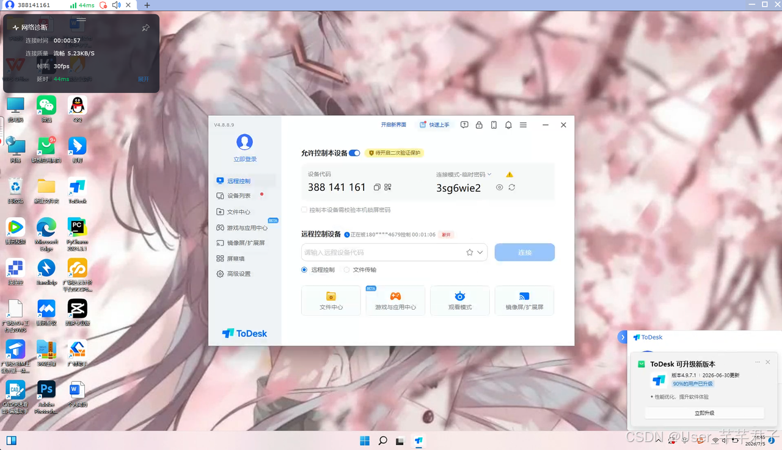Viewport: 782px width, 450px height.
Task: Open the QQ desktop icon
Action: pos(78,109)
